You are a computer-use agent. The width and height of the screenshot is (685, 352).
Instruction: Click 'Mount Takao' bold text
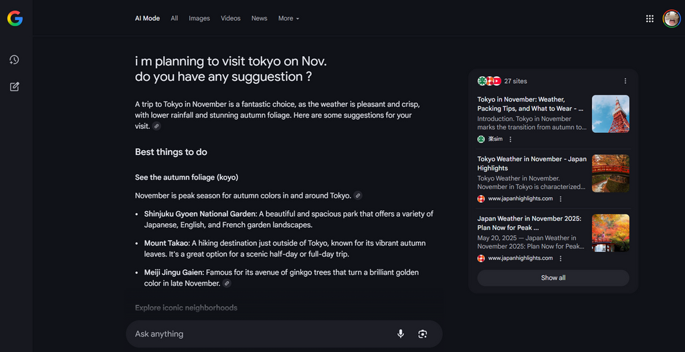[x=167, y=243]
